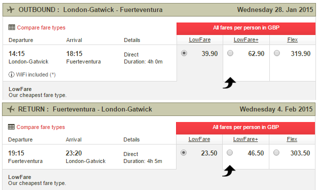Select return LowFare 23.50 radio button
This screenshot has height=190, width=320.
[184, 152]
